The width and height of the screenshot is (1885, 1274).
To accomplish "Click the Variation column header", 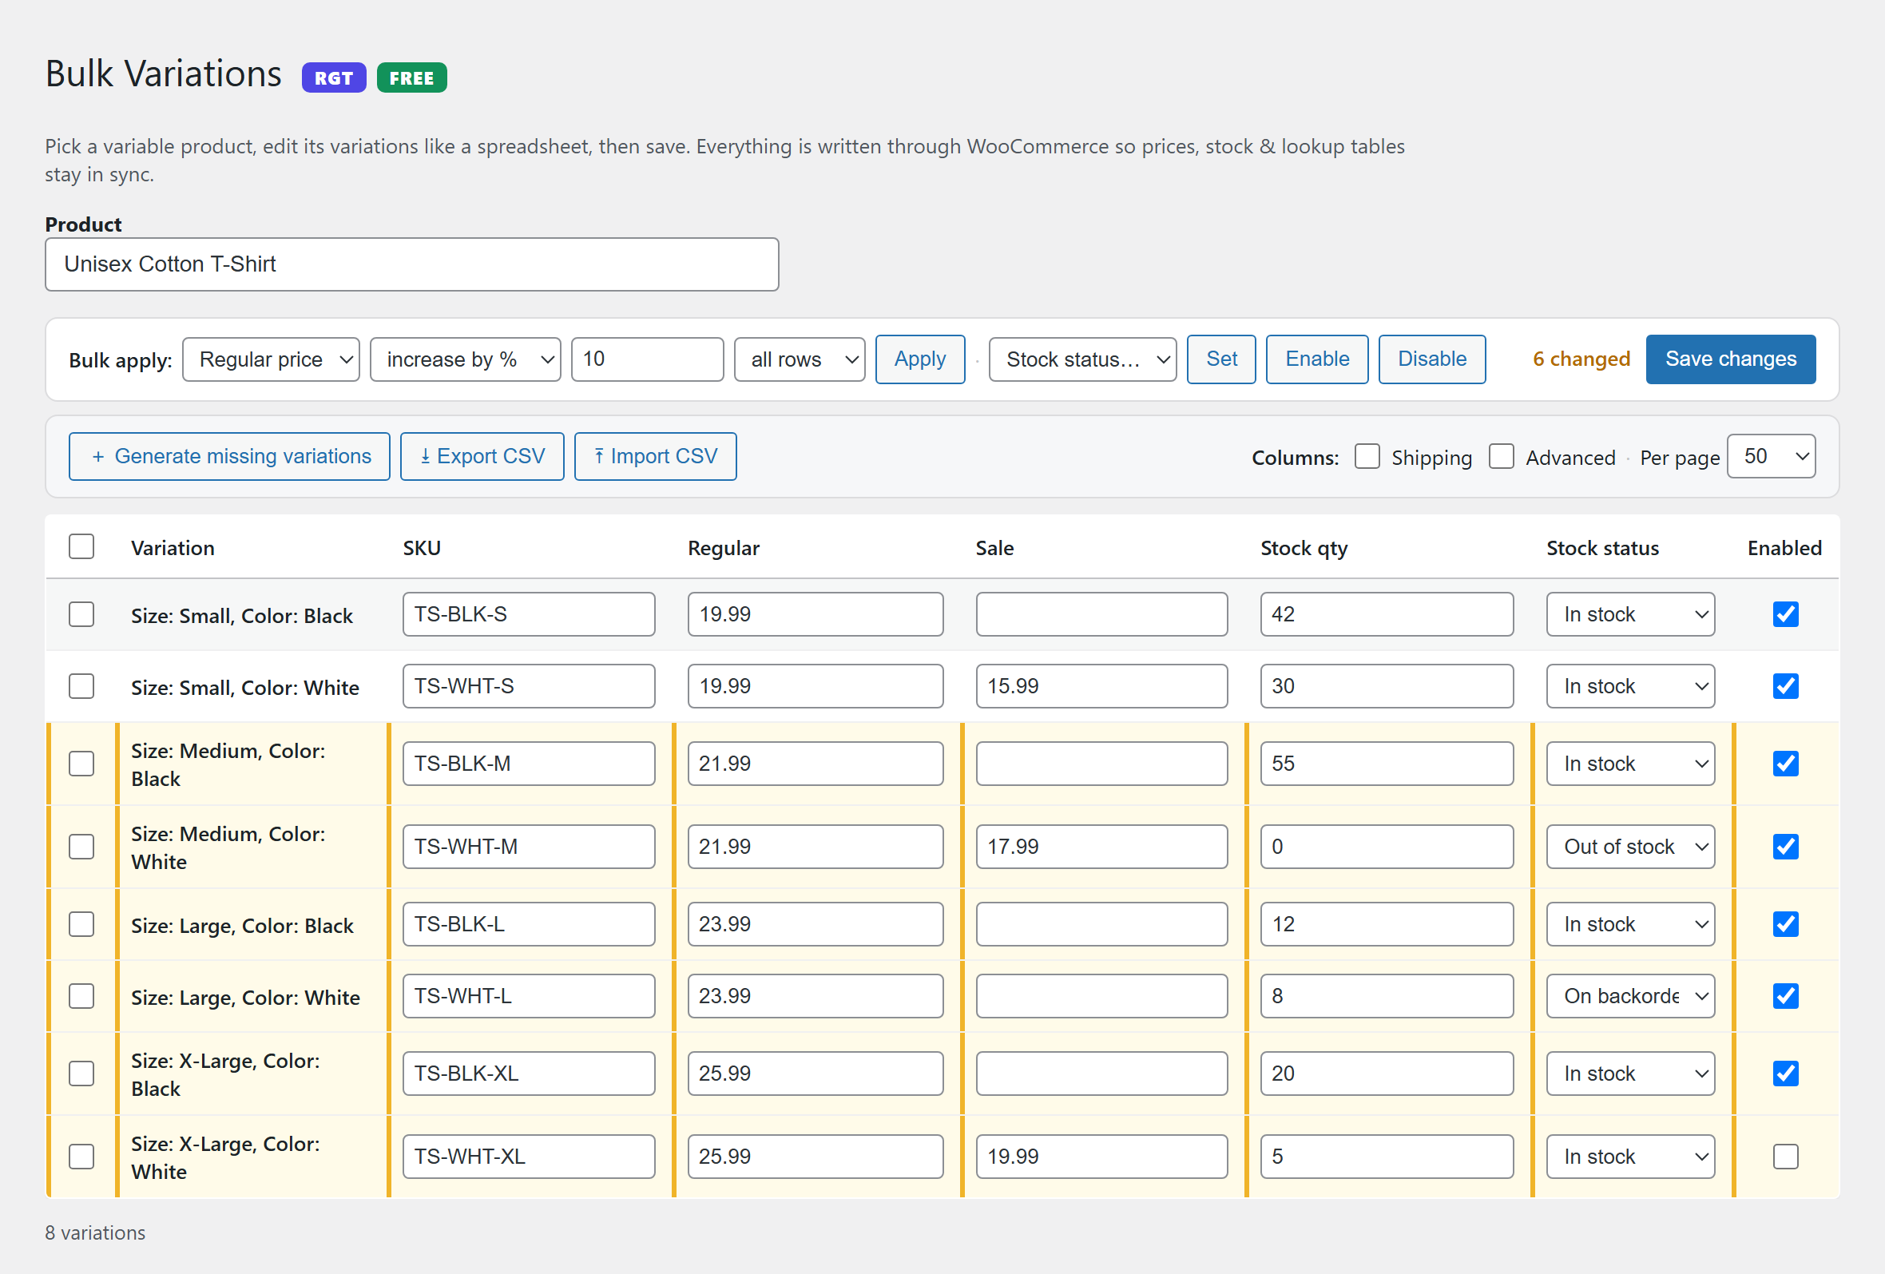I will coord(173,548).
